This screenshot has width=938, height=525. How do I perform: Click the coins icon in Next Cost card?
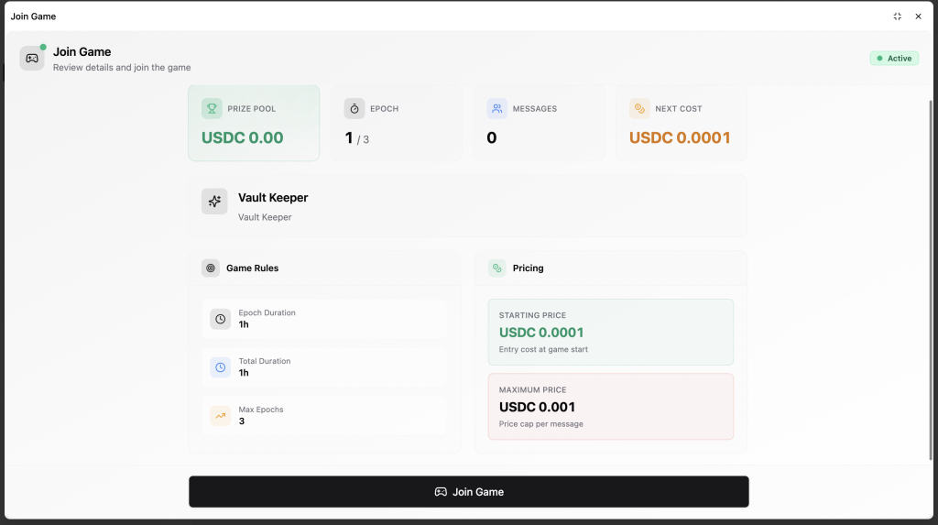click(x=639, y=109)
